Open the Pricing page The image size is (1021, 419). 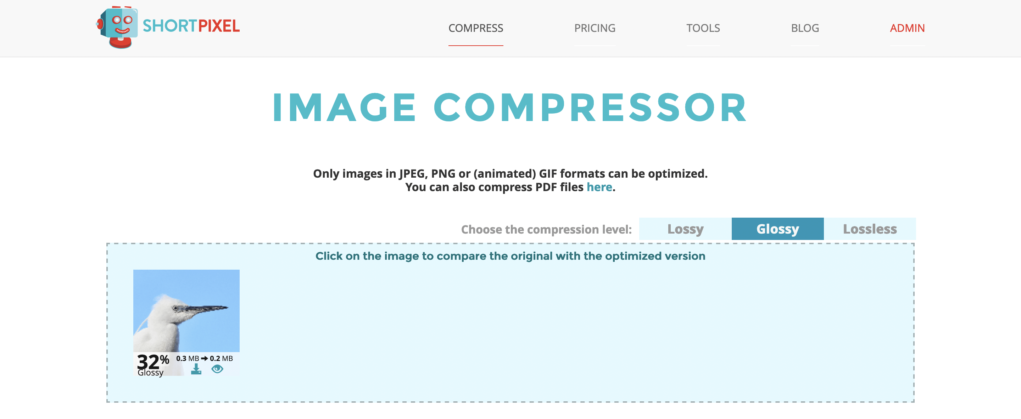(x=594, y=27)
